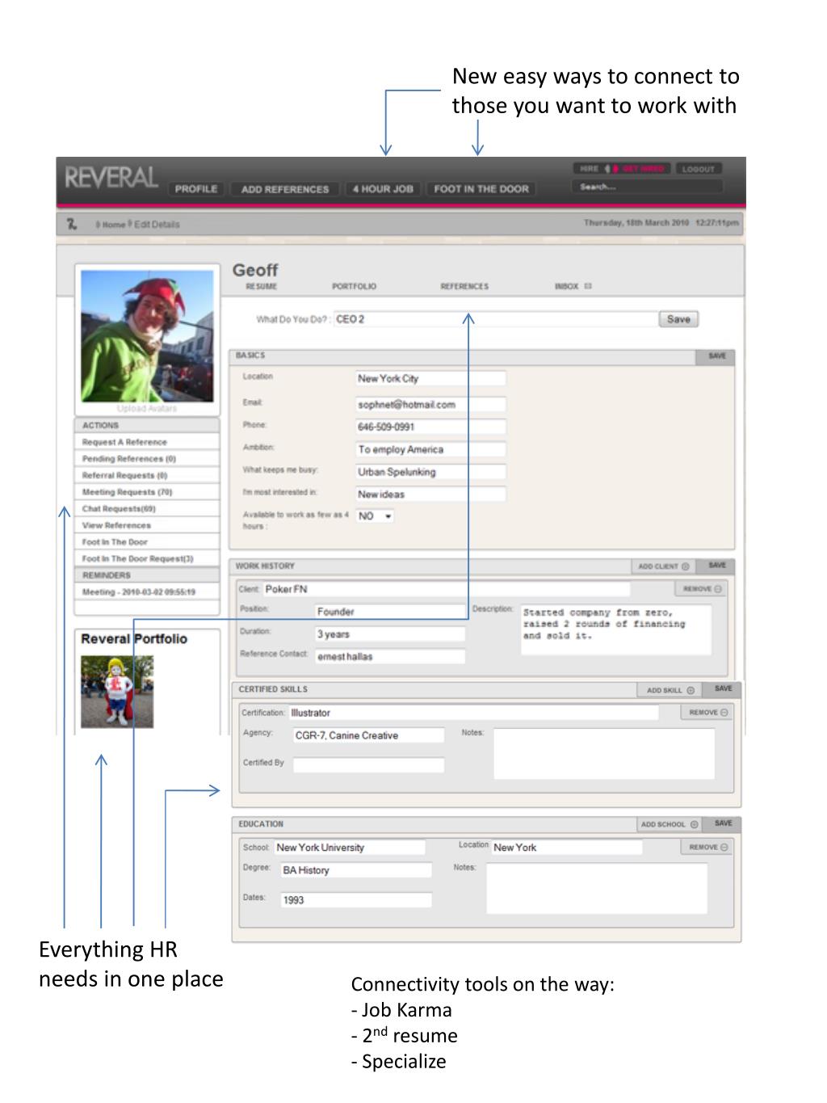Edit the I'm most interested in field
The height and width of the screenshot is (1103, 827).
(x=430, y=495)
